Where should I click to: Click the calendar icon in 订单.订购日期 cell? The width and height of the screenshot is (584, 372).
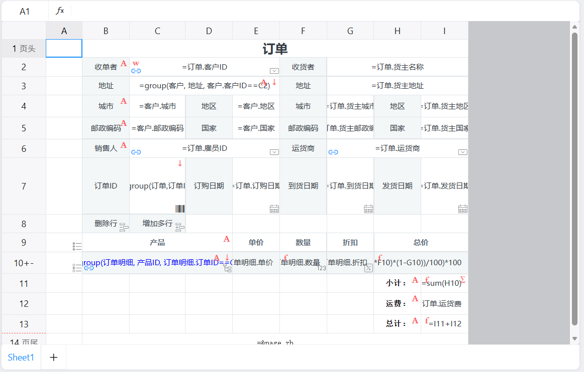(x=274, y=209)
